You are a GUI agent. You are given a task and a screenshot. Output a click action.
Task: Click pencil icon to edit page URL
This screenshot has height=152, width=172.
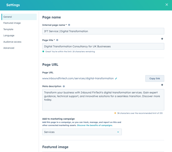(x=116, y=78)
